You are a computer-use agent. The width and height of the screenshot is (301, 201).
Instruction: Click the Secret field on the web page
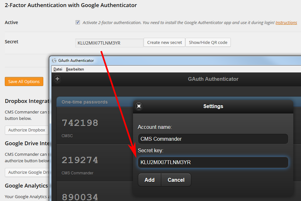pos(109,43)
